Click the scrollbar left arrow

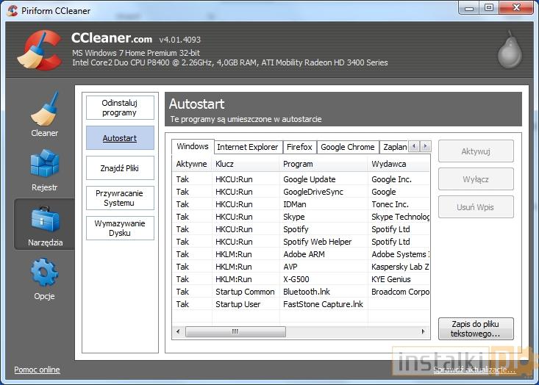point(178,331)
